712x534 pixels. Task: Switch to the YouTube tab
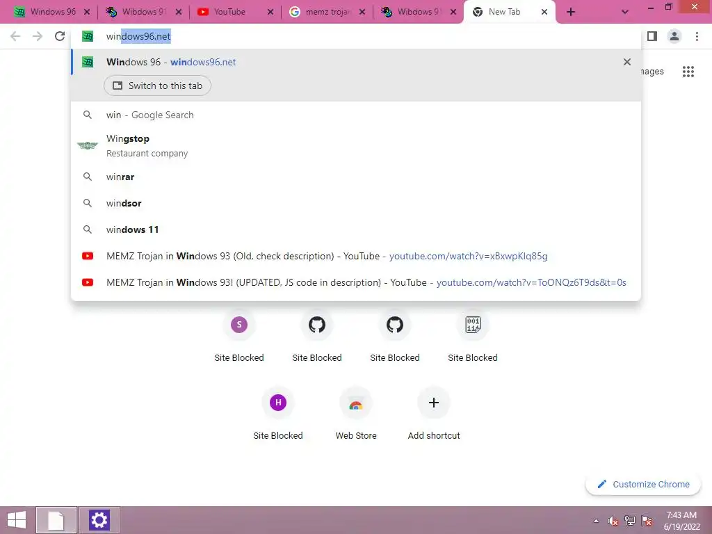pyautogui.click(x=235, y=13)
